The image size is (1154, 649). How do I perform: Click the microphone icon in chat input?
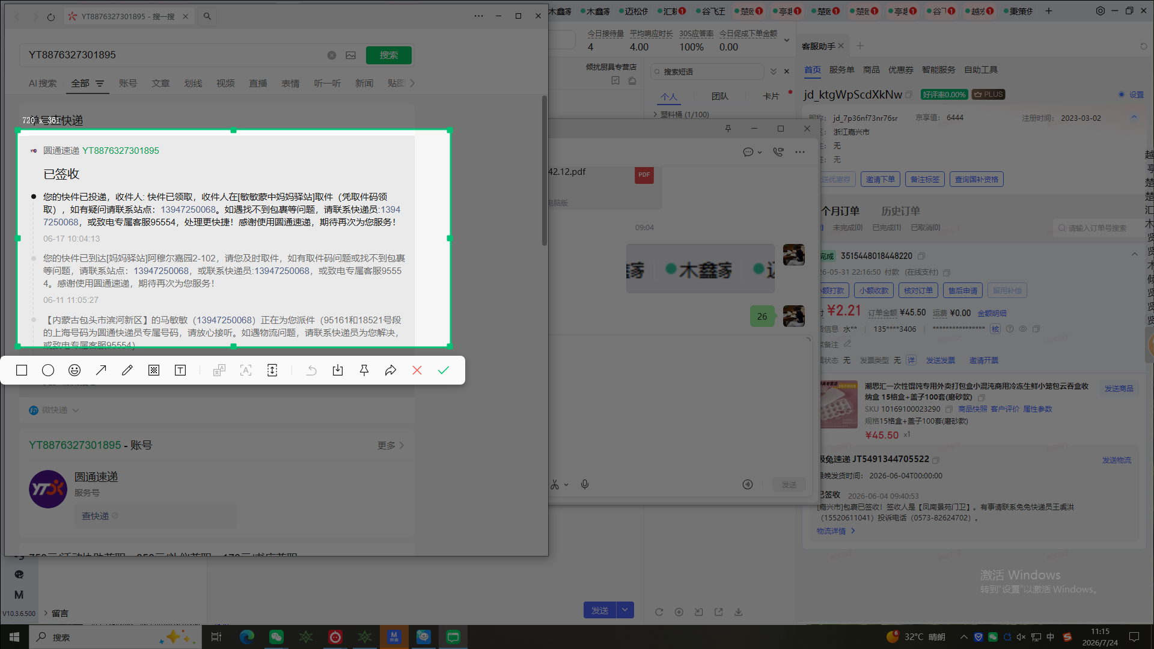click(x=585, y=484)
